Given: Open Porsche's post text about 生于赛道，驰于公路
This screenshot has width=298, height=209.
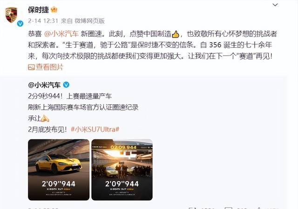Looking at the screenshot, I should pos(152,45).
